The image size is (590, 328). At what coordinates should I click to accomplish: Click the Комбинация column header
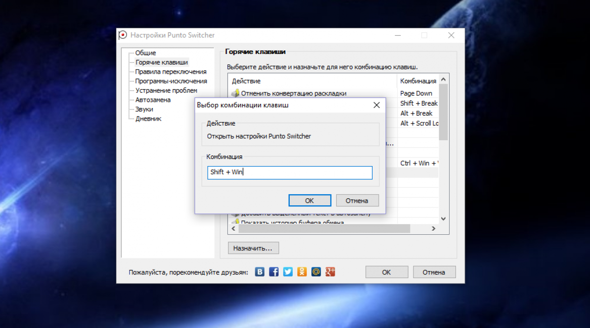coord(418,81)
